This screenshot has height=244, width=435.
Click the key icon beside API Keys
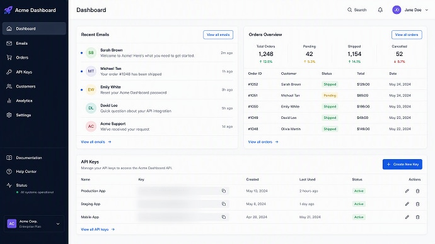coord(9,72)
